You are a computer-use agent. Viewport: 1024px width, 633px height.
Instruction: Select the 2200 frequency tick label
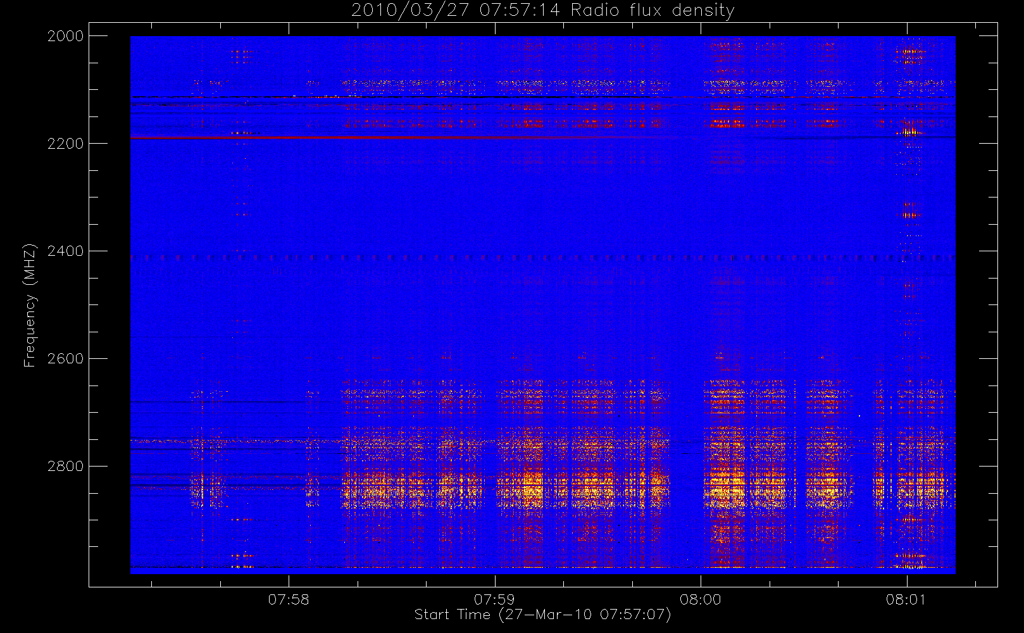point(66,144)
